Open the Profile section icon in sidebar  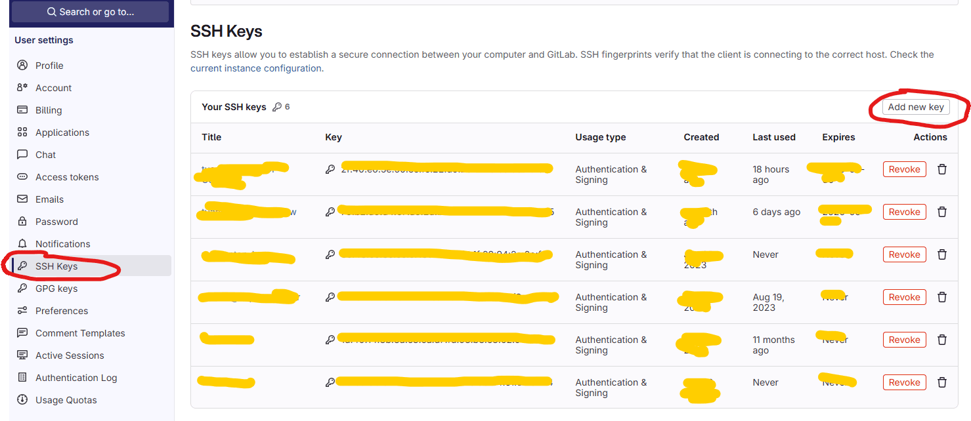[x=22, y=65]
